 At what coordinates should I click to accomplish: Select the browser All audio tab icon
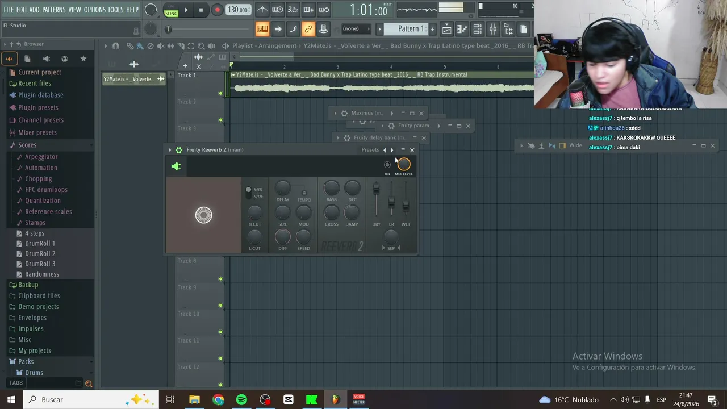(x=9, y=59)
